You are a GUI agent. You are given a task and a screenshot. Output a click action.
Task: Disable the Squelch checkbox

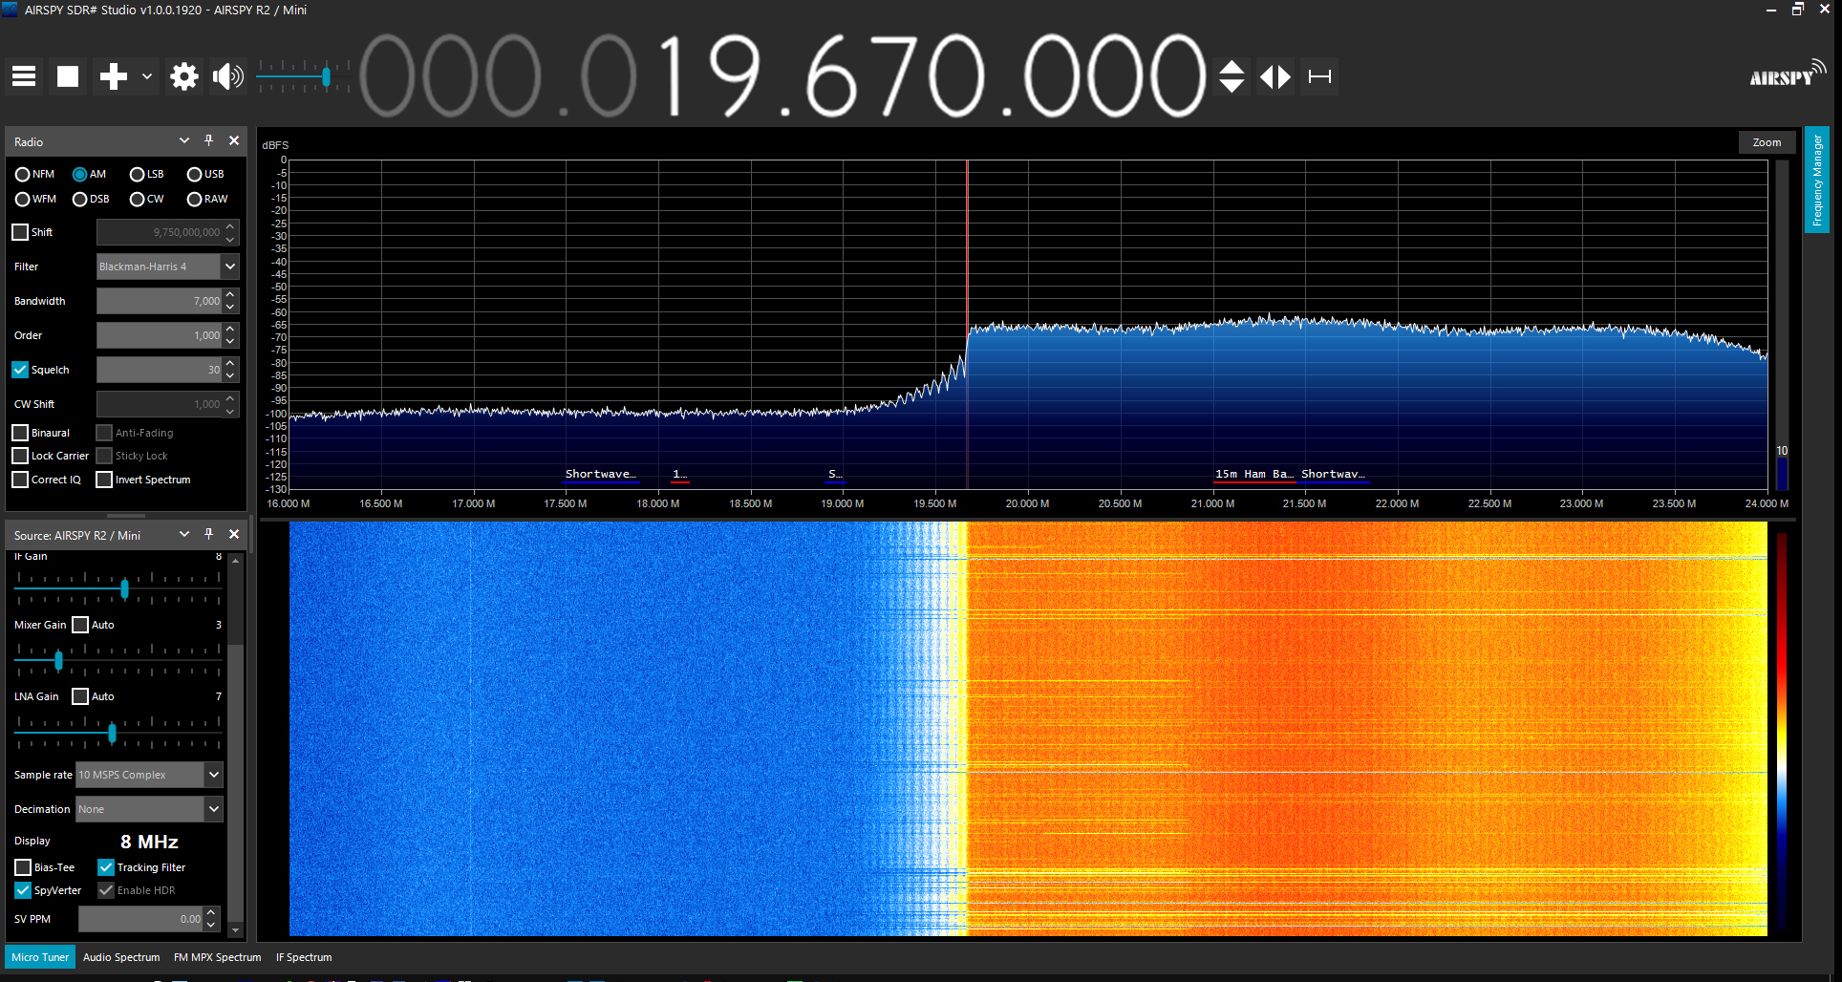pos(20,370)
